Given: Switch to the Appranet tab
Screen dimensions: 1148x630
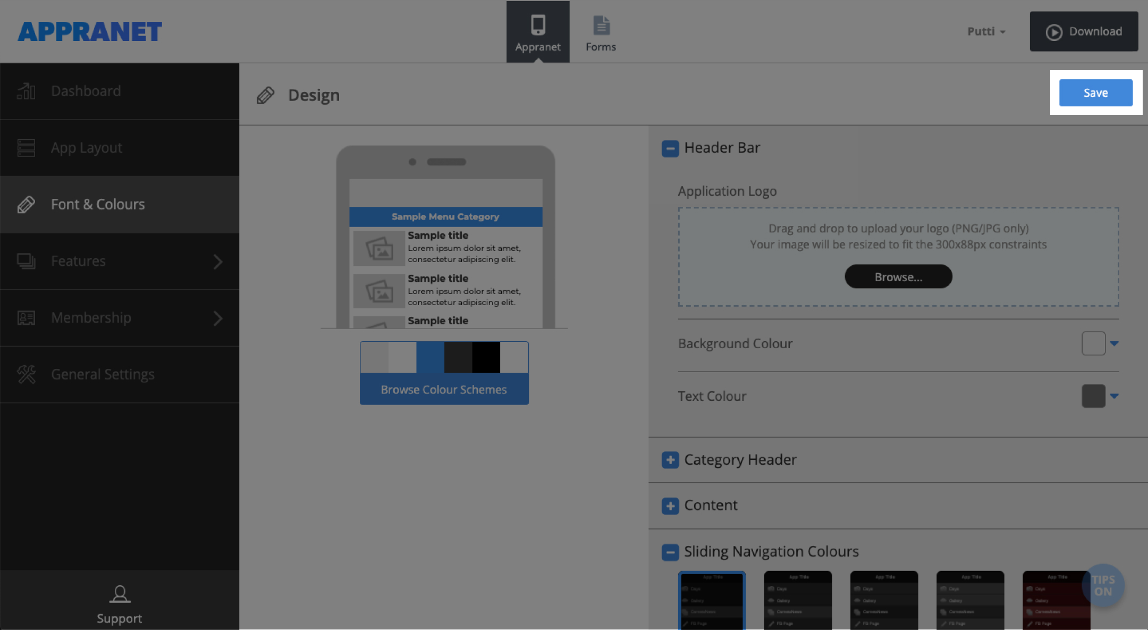Looking at the screenshot, I should [x=538, y=32].
